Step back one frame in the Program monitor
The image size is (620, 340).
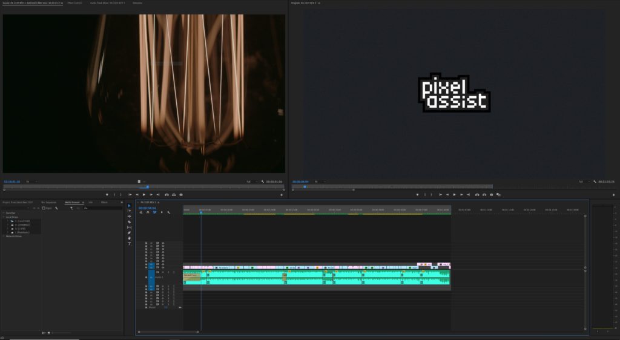447,195
